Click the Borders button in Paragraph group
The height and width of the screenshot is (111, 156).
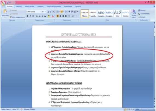click(77, 16)
